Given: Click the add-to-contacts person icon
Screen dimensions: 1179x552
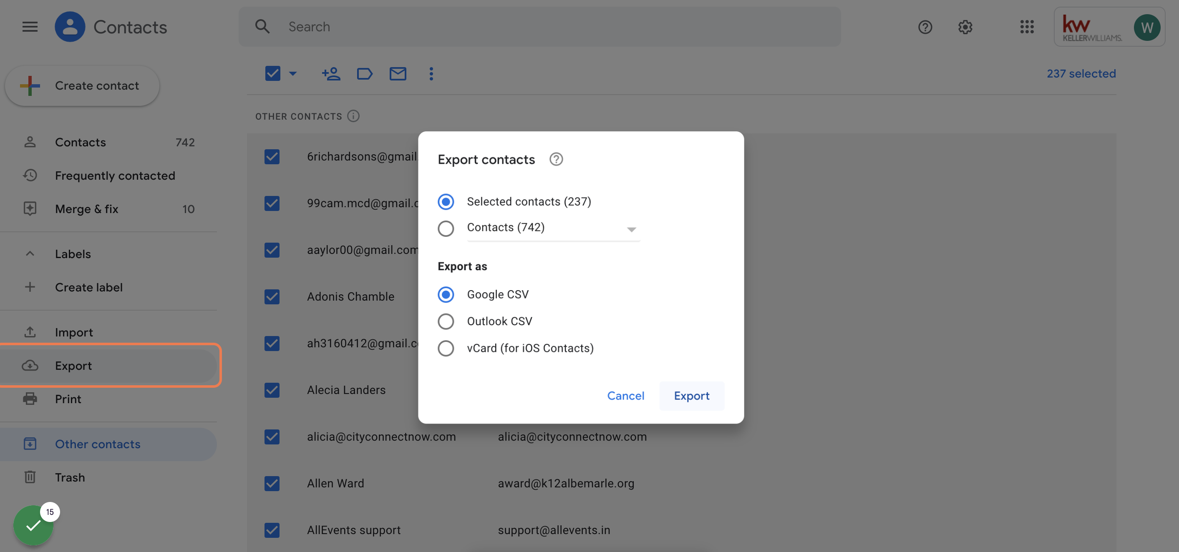Looking at the screenshot, I should click(330, 73).
